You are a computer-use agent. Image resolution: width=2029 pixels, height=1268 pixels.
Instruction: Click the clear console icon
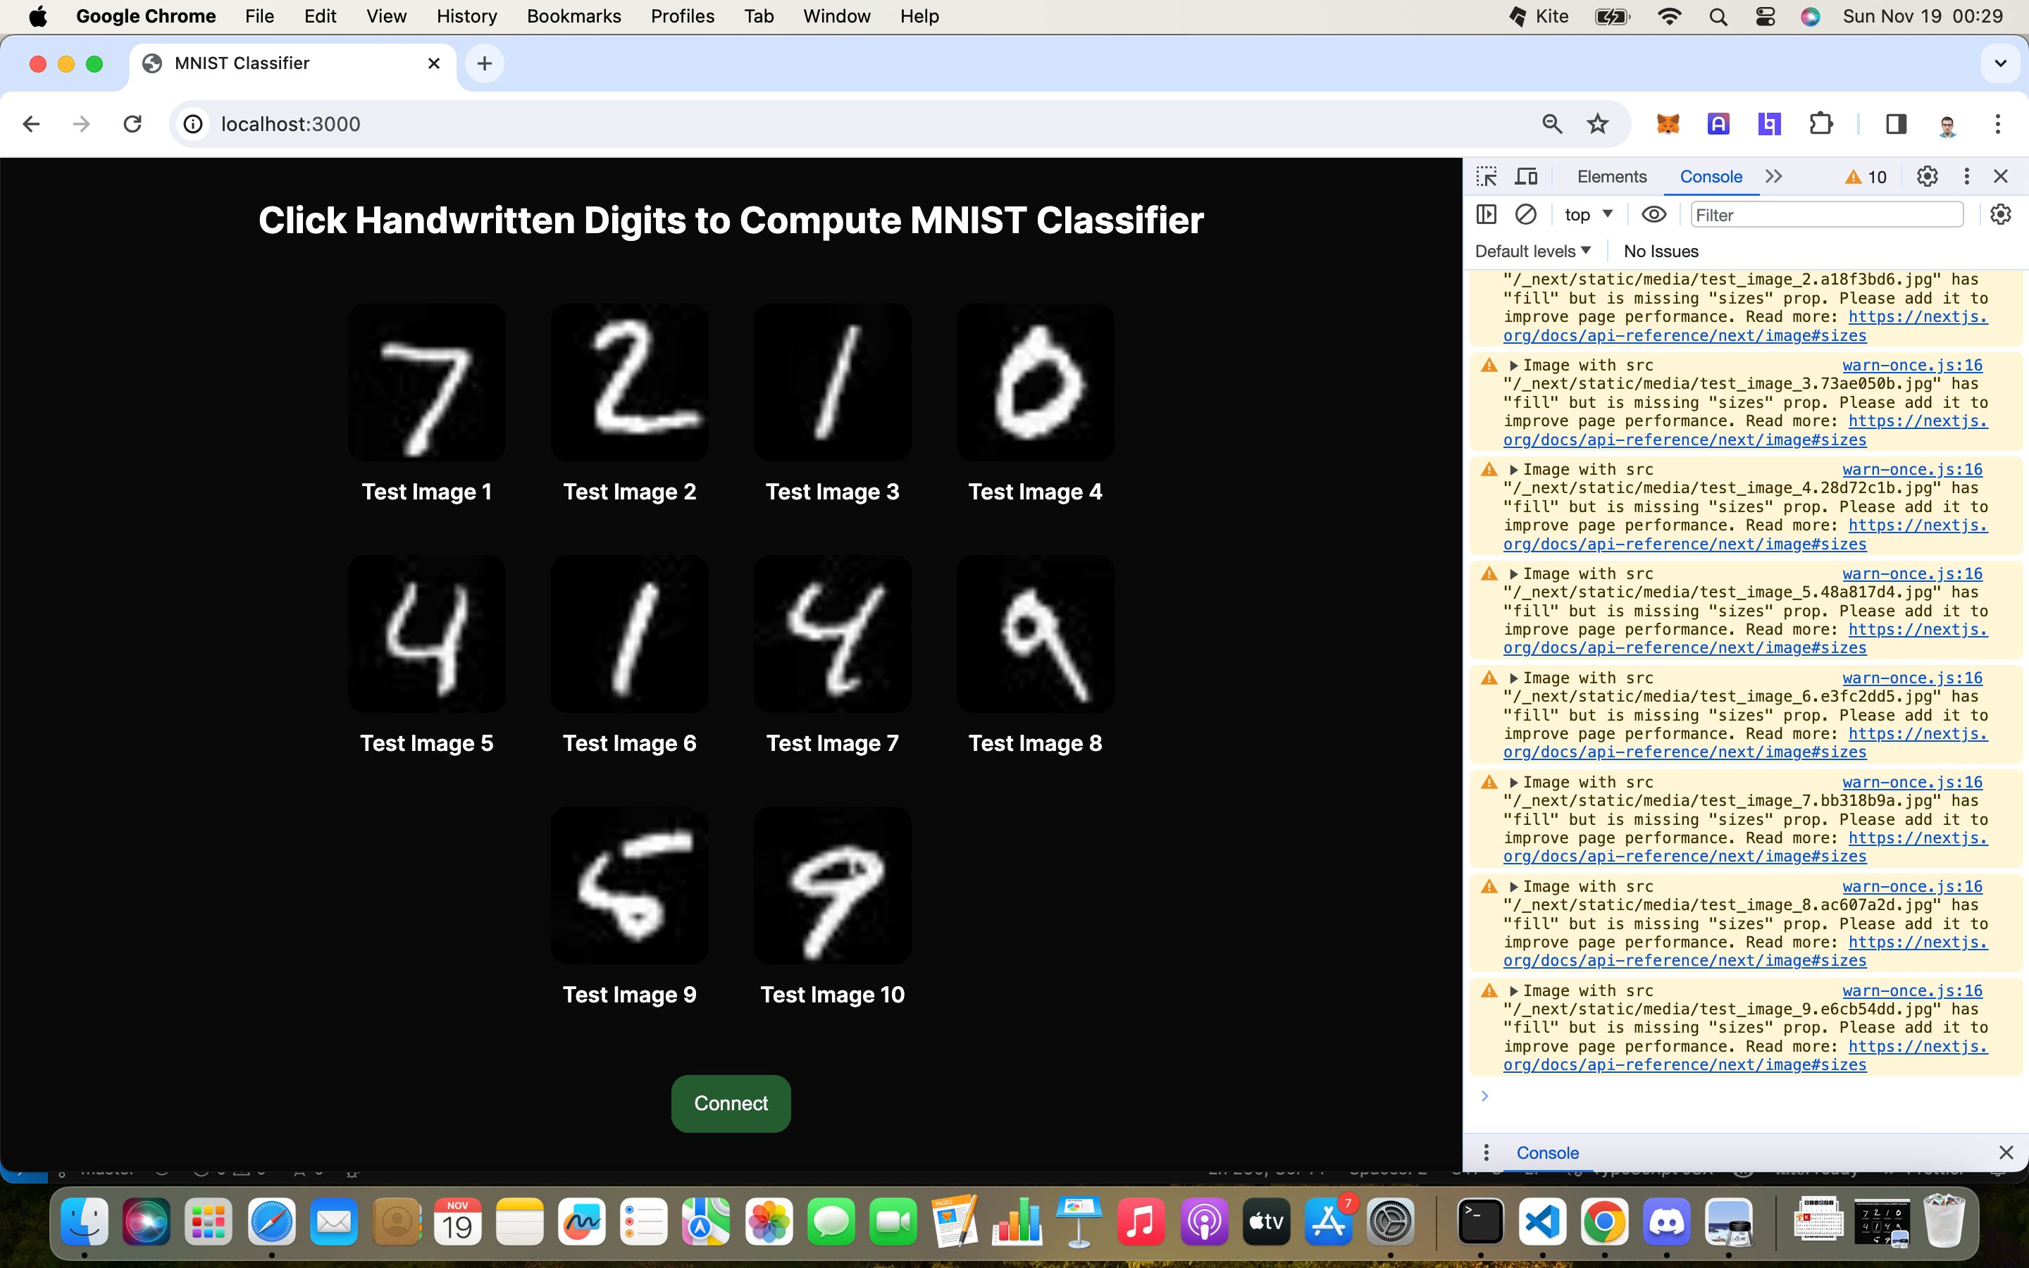coord(1525,215)
